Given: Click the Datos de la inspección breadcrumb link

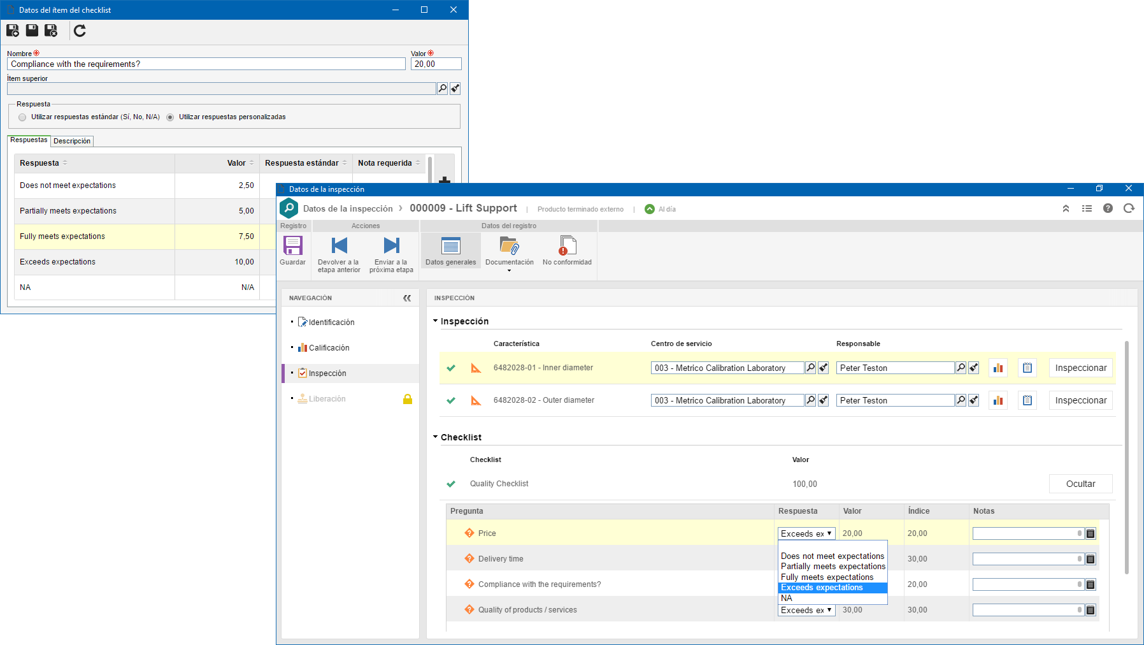Looking at the screenshot, I should 348,208.
